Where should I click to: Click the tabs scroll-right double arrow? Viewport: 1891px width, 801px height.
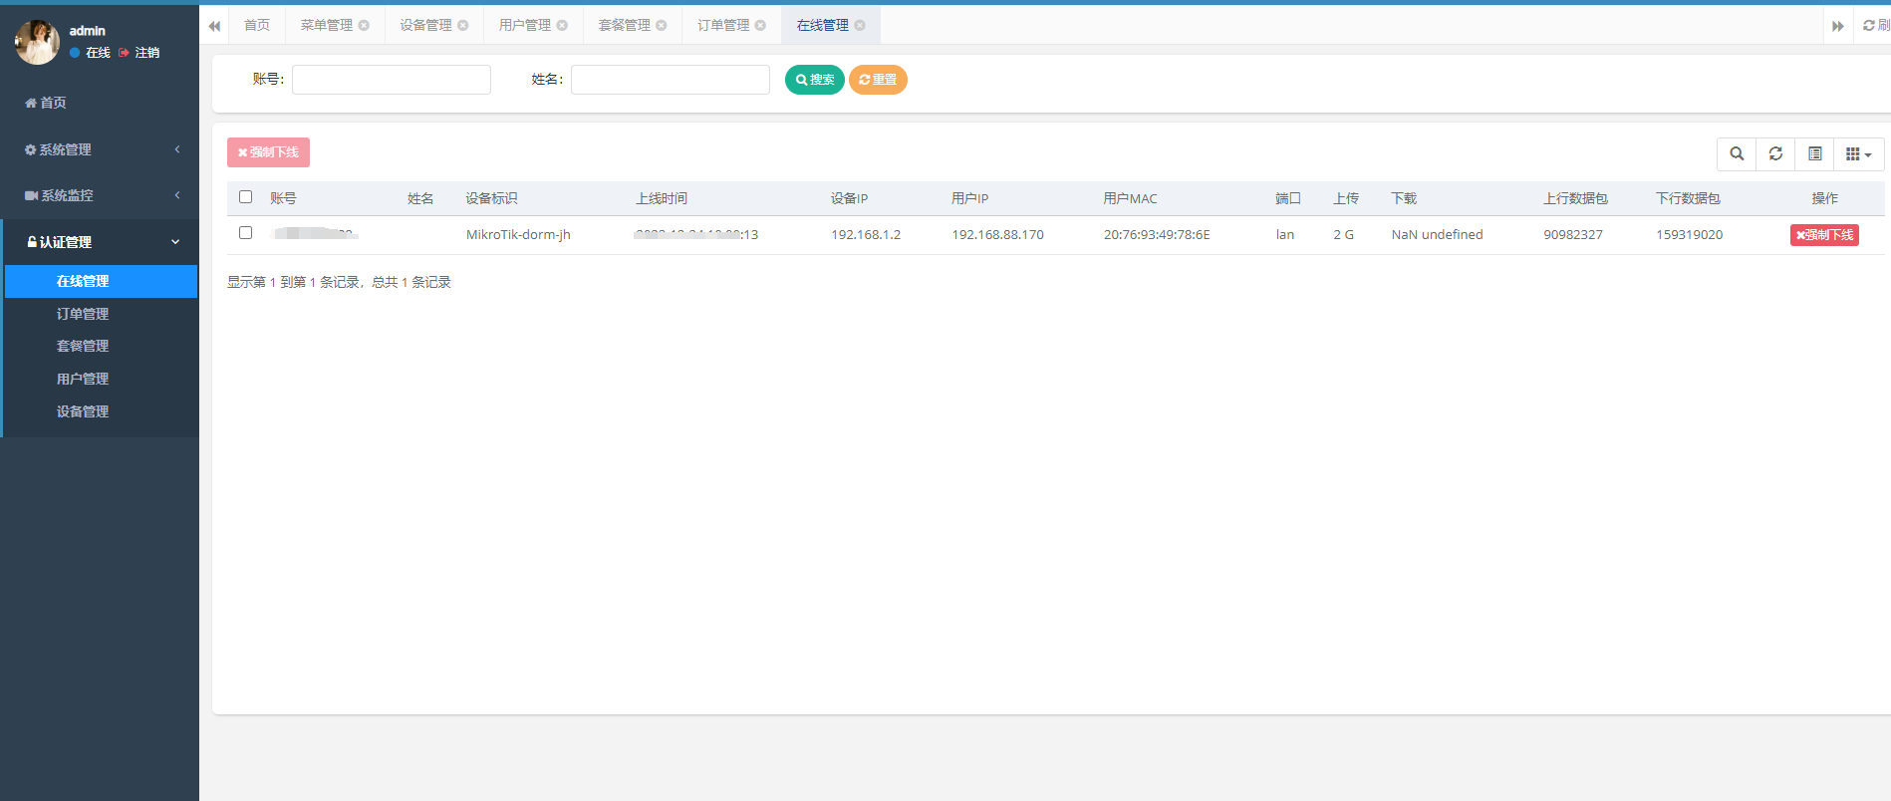click(x=1838, y=26)
